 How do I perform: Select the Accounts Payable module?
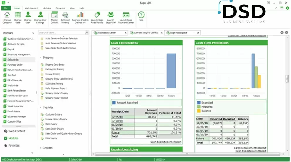click(x=16, y=44)
